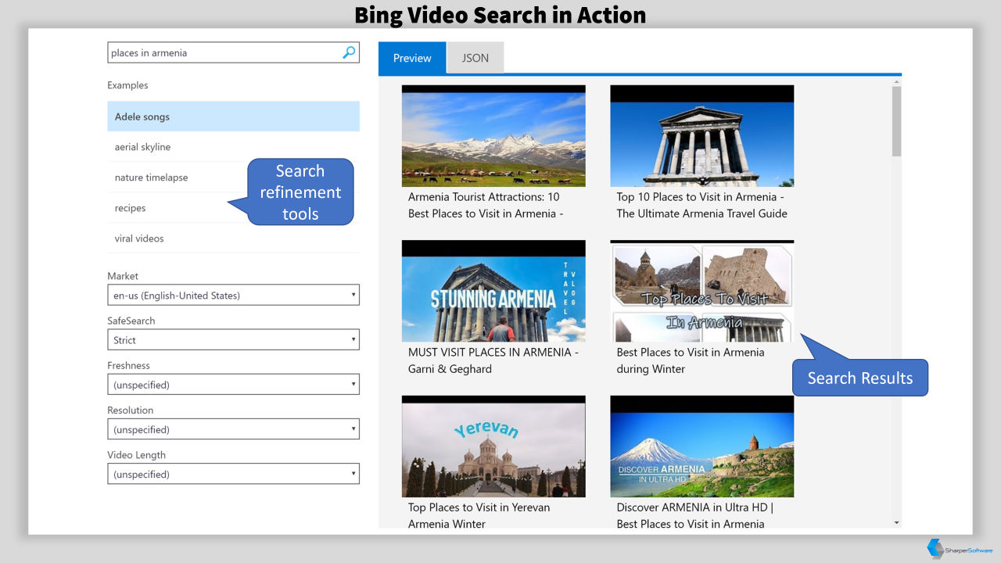Click title 'Top Places to Visit in Yerevan'
The image size is (1001, 563).
(479, 515)
